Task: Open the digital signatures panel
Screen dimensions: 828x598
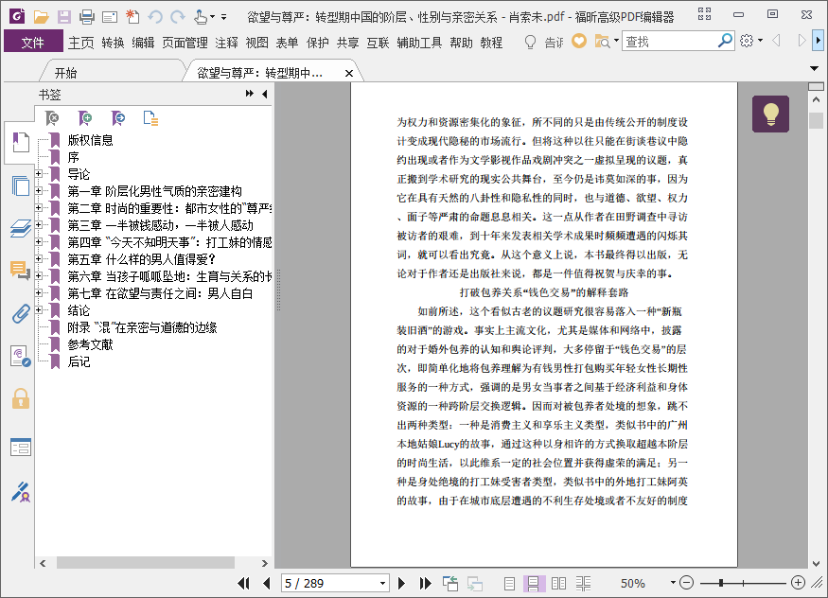Action: click(20, 491)
